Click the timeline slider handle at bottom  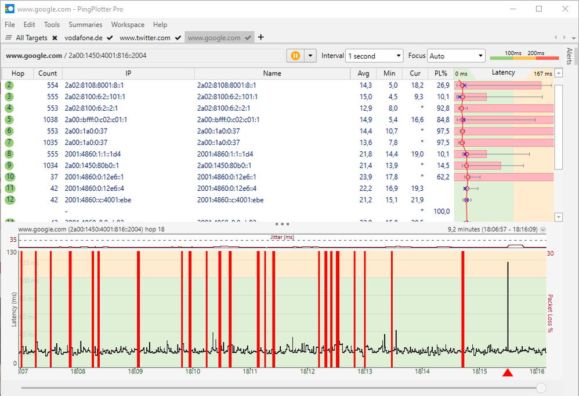(x=541, y=387)
